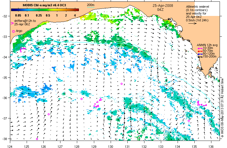The image size is (227, 148).
Task: Click the latitude label '-38'
Action: (x=4, y=139)
